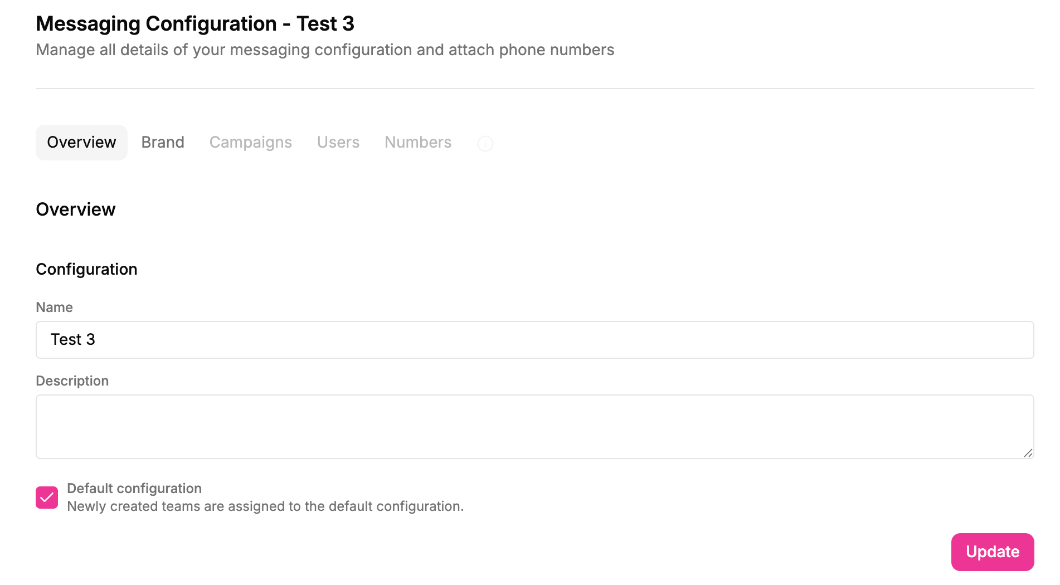Select the Overview tab
Image resolution: width=1060 pixels, height=585 pixels.
coord(81,143)
